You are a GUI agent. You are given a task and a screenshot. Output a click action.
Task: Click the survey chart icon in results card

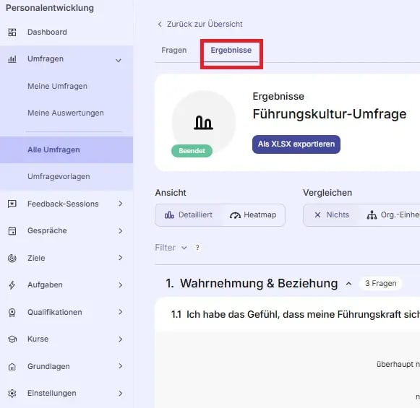pos(204,123)
